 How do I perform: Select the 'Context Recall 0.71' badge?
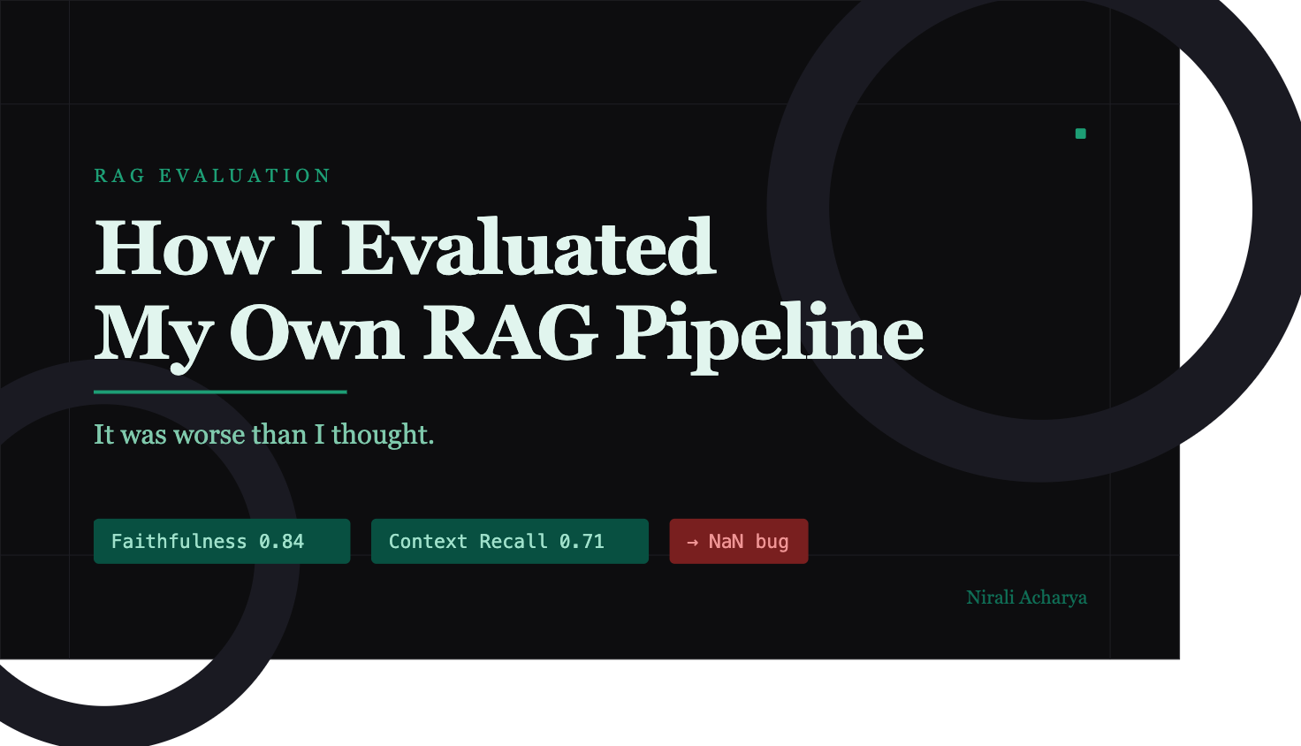click(510, 541)
